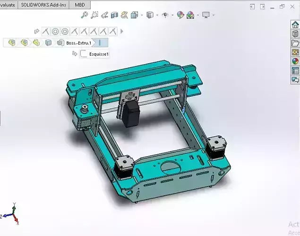
Task: Click the Apply Scene icon
Action: click(x=190, y=15)
